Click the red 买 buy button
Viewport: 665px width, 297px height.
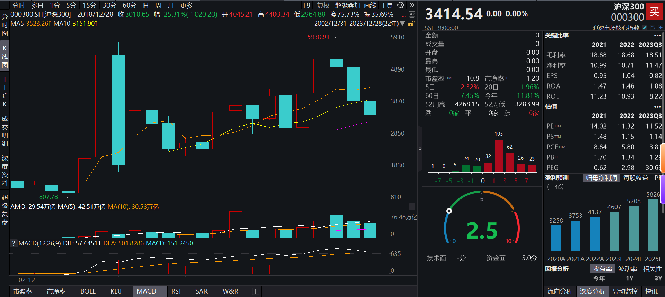(x=654, y=11)
